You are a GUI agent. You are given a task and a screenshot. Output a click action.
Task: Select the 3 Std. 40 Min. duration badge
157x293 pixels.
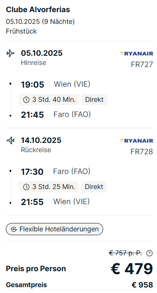click(x=49, y=100)
